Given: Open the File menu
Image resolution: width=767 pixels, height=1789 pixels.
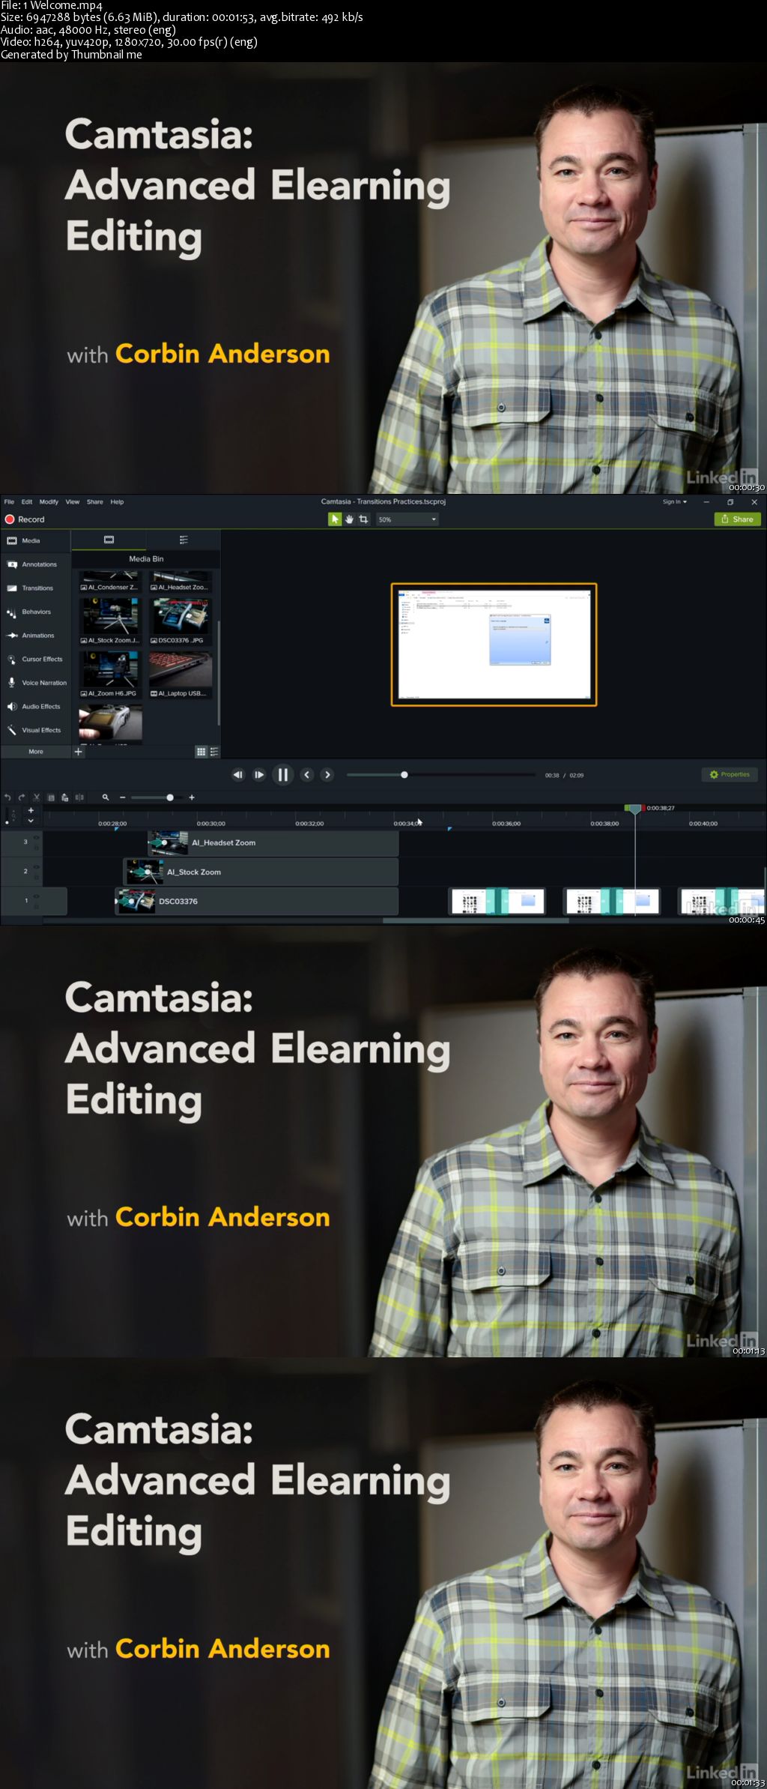Looking at the screenshot, I should (9, 502).
